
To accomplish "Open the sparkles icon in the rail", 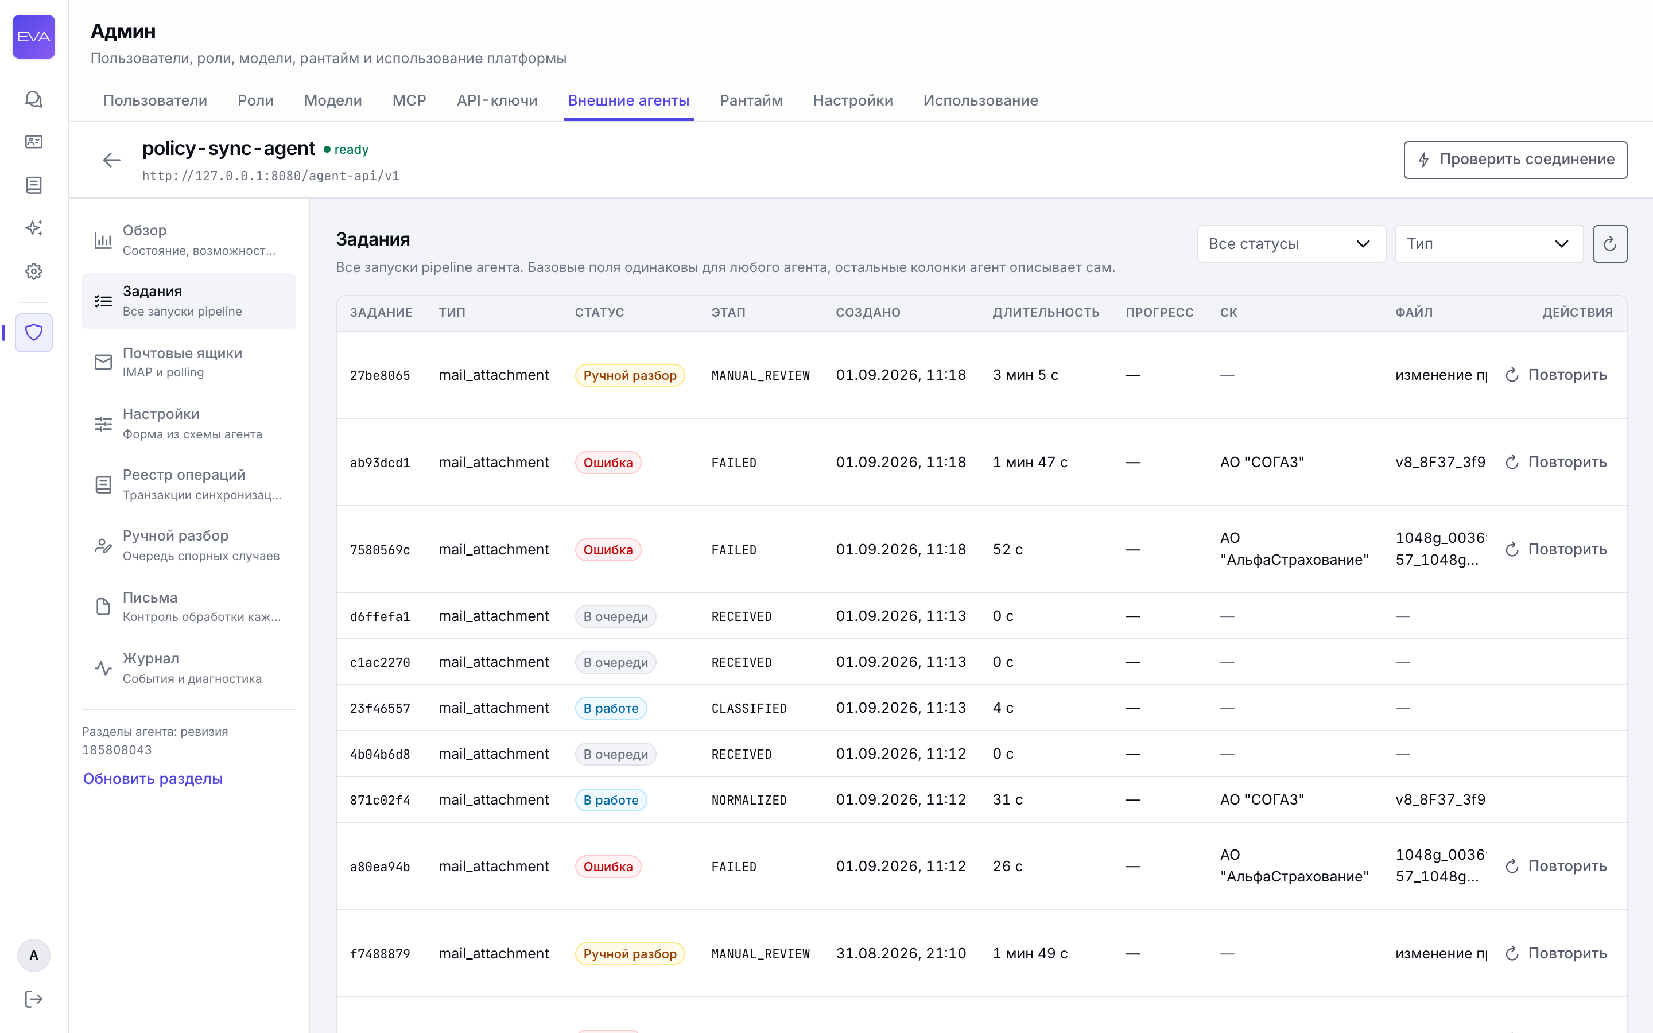I will pyautogui.click(x=33, y=227).
